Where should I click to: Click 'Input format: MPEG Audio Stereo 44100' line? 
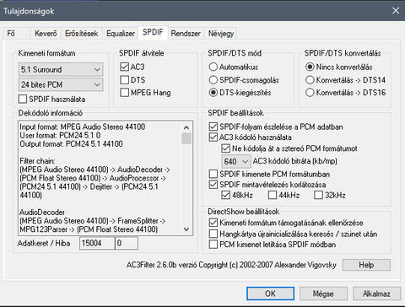click(83, 127)
